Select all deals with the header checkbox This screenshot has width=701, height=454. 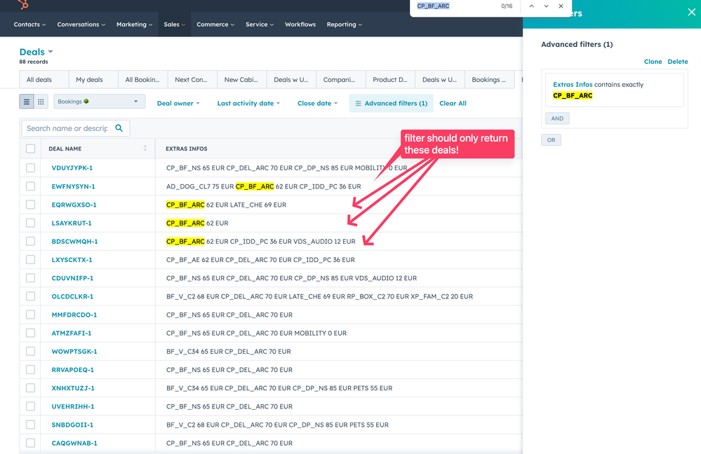29,148
